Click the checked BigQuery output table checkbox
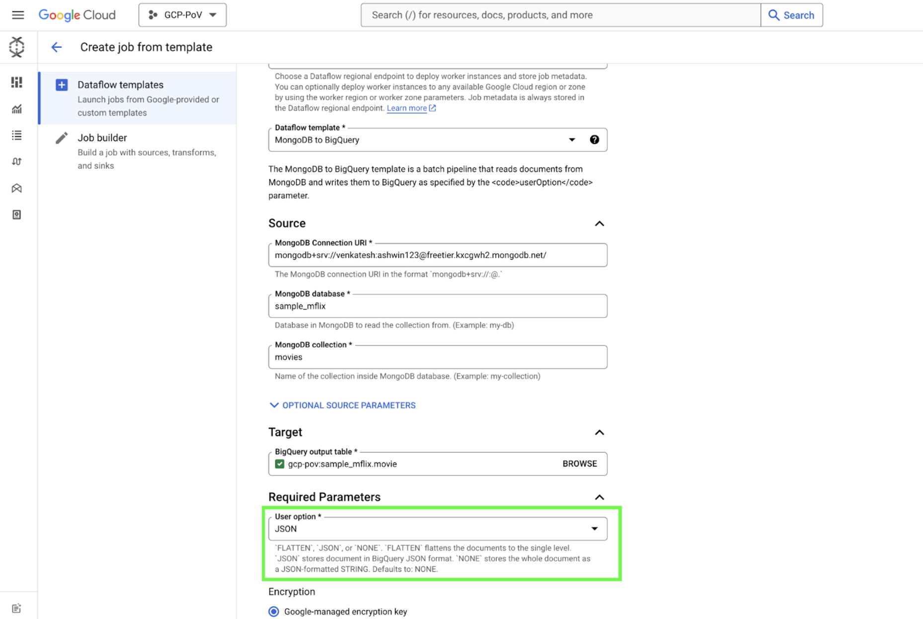Screen dimensions: 923x619 pos(280,464)
